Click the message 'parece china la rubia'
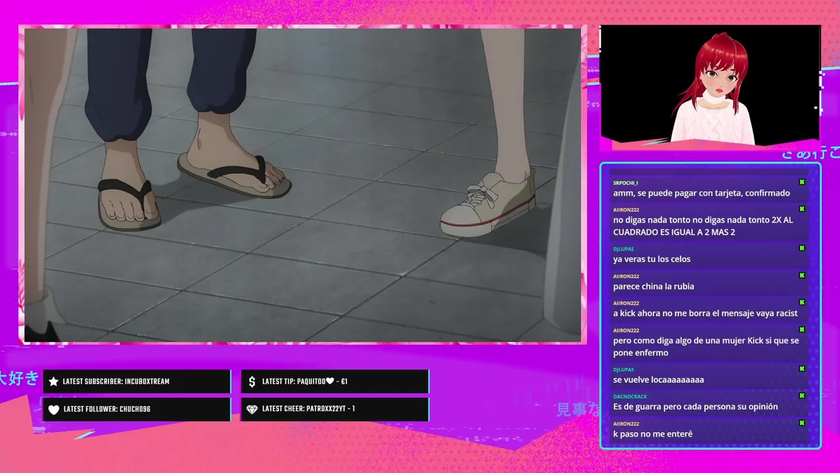 (654, 286)
